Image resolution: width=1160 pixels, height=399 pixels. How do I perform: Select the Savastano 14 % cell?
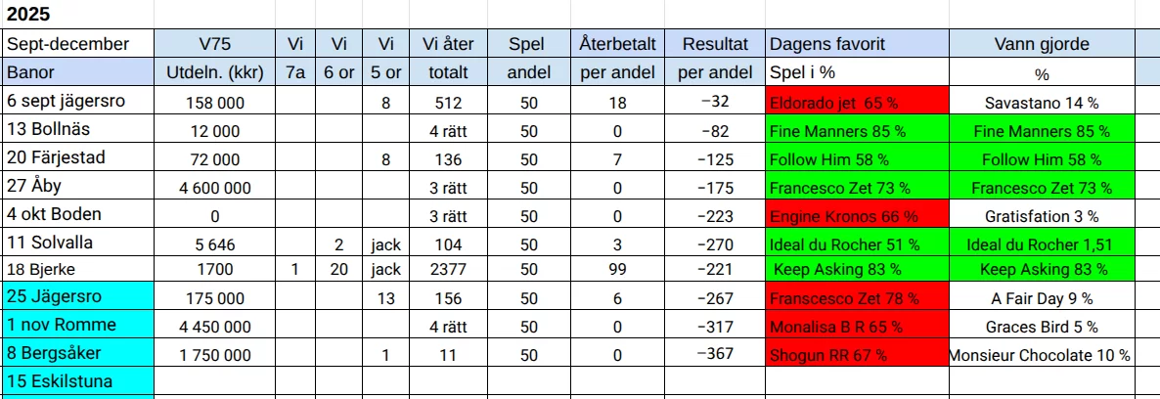pos(1041,102)
